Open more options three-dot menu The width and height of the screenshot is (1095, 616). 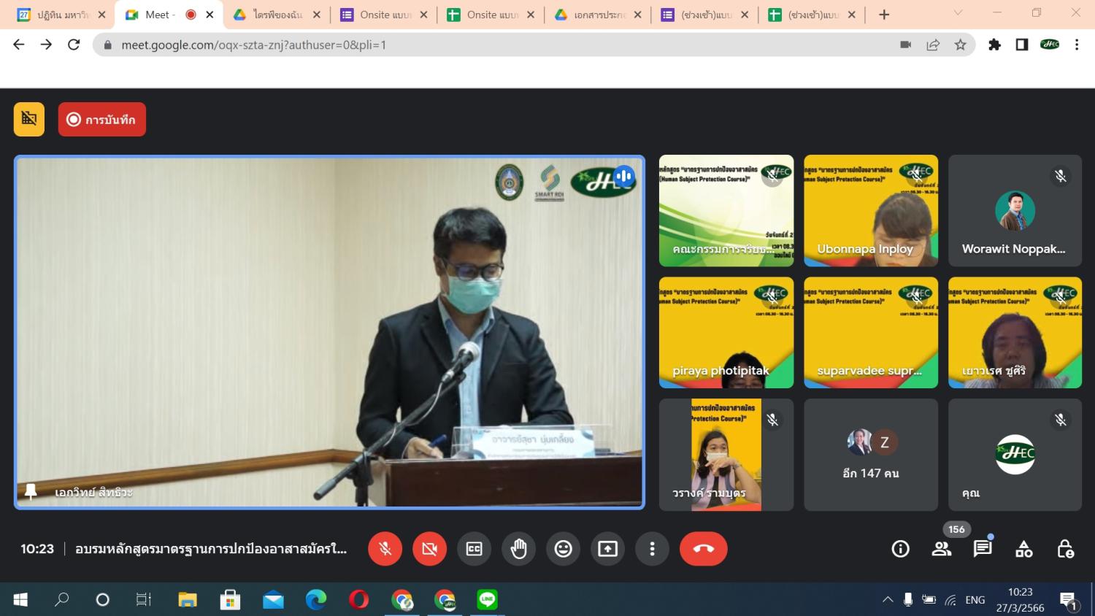coord(652,549)
